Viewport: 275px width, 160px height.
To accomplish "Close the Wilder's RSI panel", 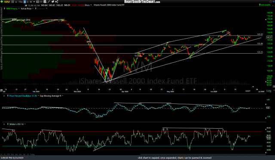I will point(4,124).
